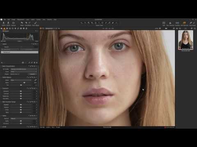The width and height of the screenshot is (197, 147).
Task: Select the Background layer row
Action: [20, 52]
